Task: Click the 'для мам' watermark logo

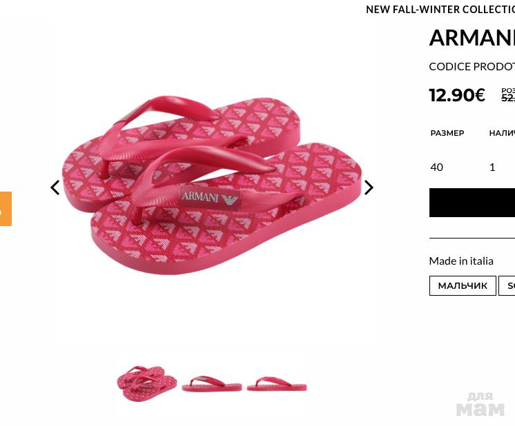Action: point(480,404)
